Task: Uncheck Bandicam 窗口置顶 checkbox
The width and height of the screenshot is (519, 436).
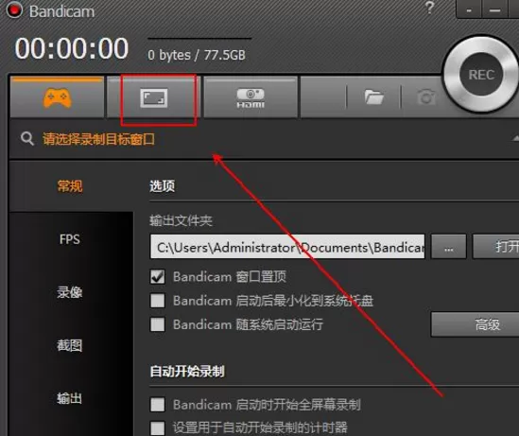Action: click(158, 277)
